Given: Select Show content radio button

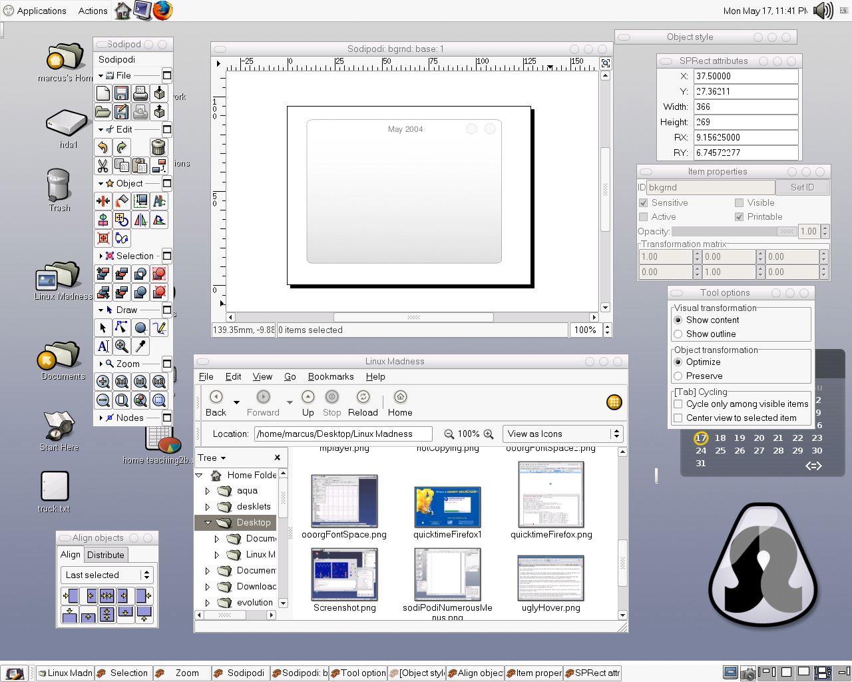Looking at the screenshot, I should pyautogui.click(x=678, y=320).
